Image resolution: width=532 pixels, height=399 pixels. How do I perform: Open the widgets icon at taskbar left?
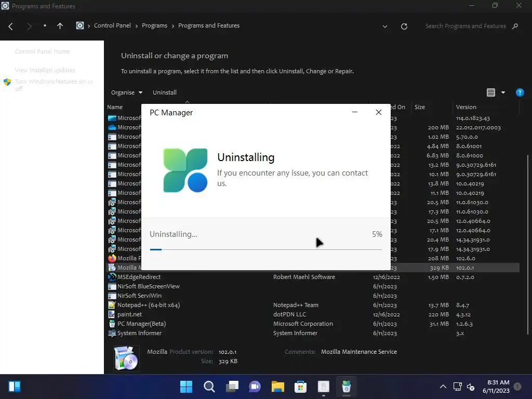[x=15, y=387]
